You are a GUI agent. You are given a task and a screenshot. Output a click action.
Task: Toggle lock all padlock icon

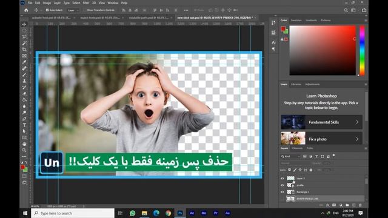pos(311,170)
